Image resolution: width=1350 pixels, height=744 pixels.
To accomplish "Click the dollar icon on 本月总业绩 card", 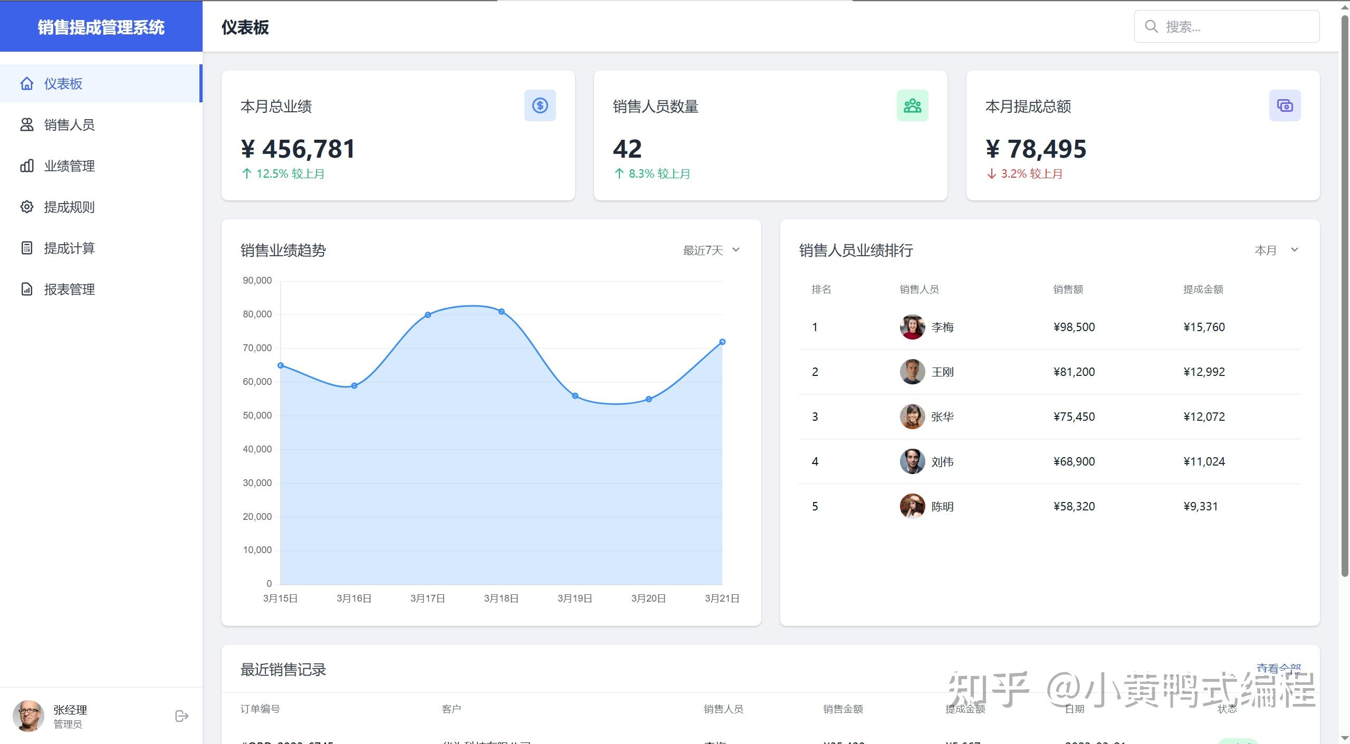I will point(540,105).
